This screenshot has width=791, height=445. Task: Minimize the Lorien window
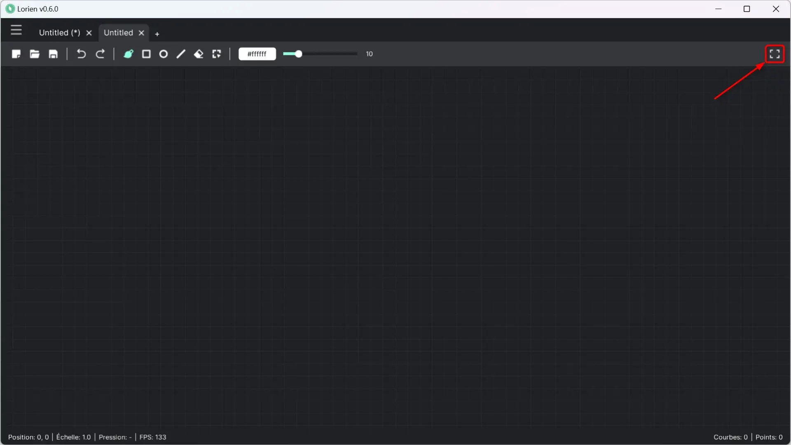coord(718,9)
